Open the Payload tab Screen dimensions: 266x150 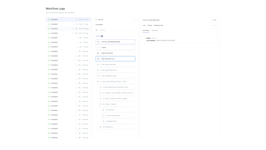click(x=154, y=31)
